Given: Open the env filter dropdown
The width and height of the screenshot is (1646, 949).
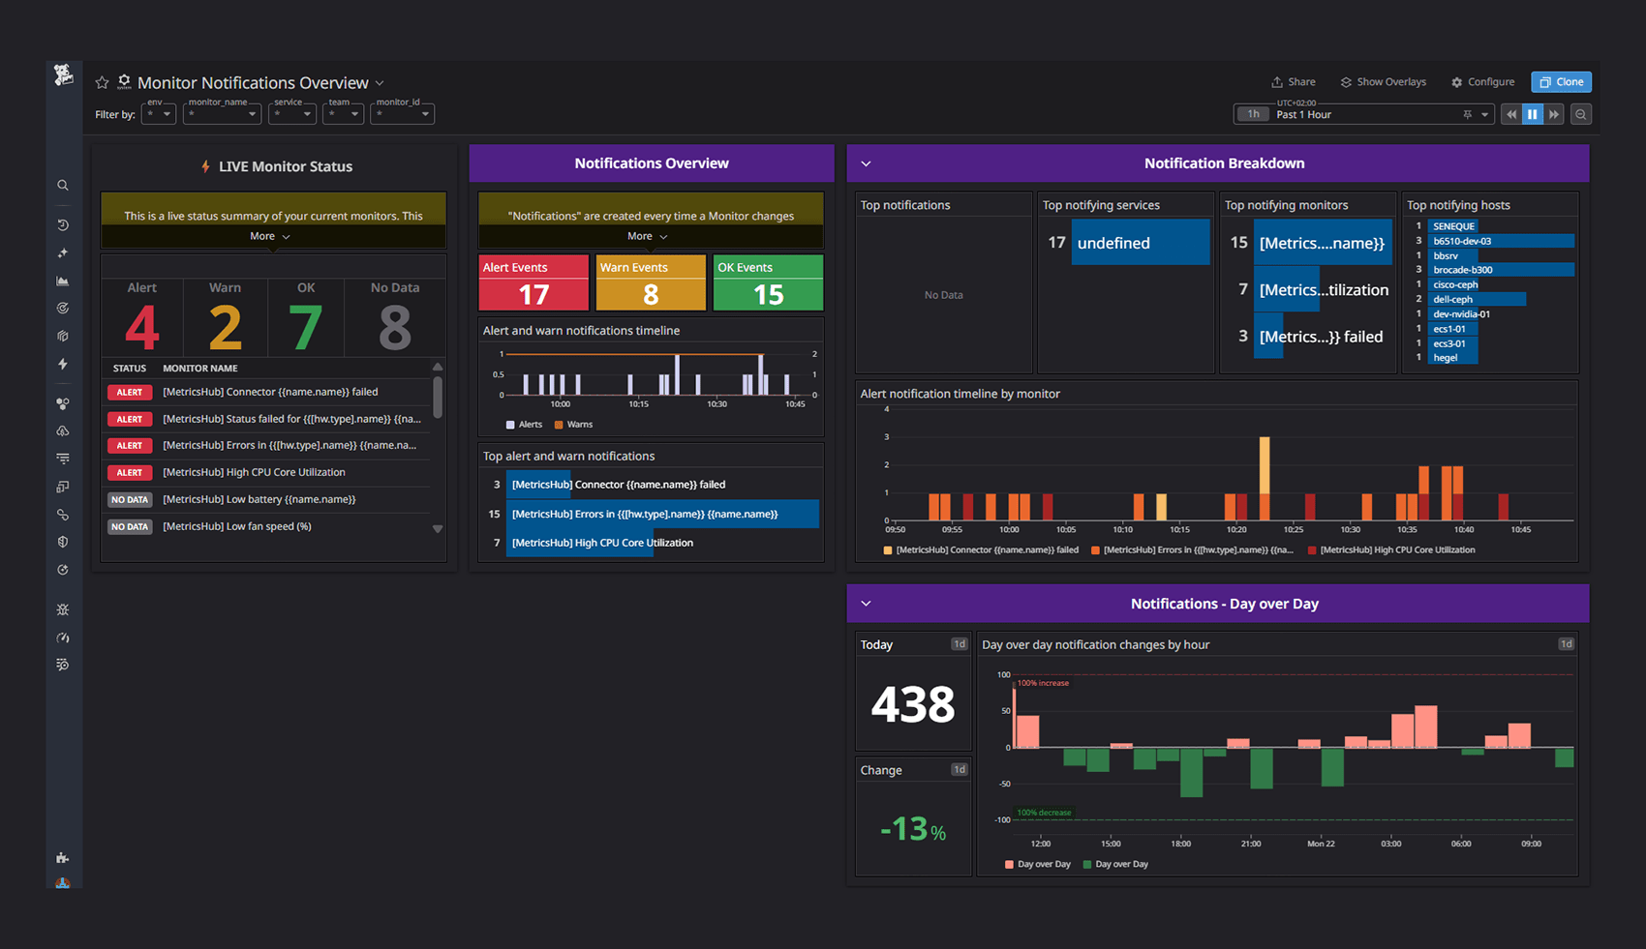Looking at the screenshot, I should tap(159, 114).
